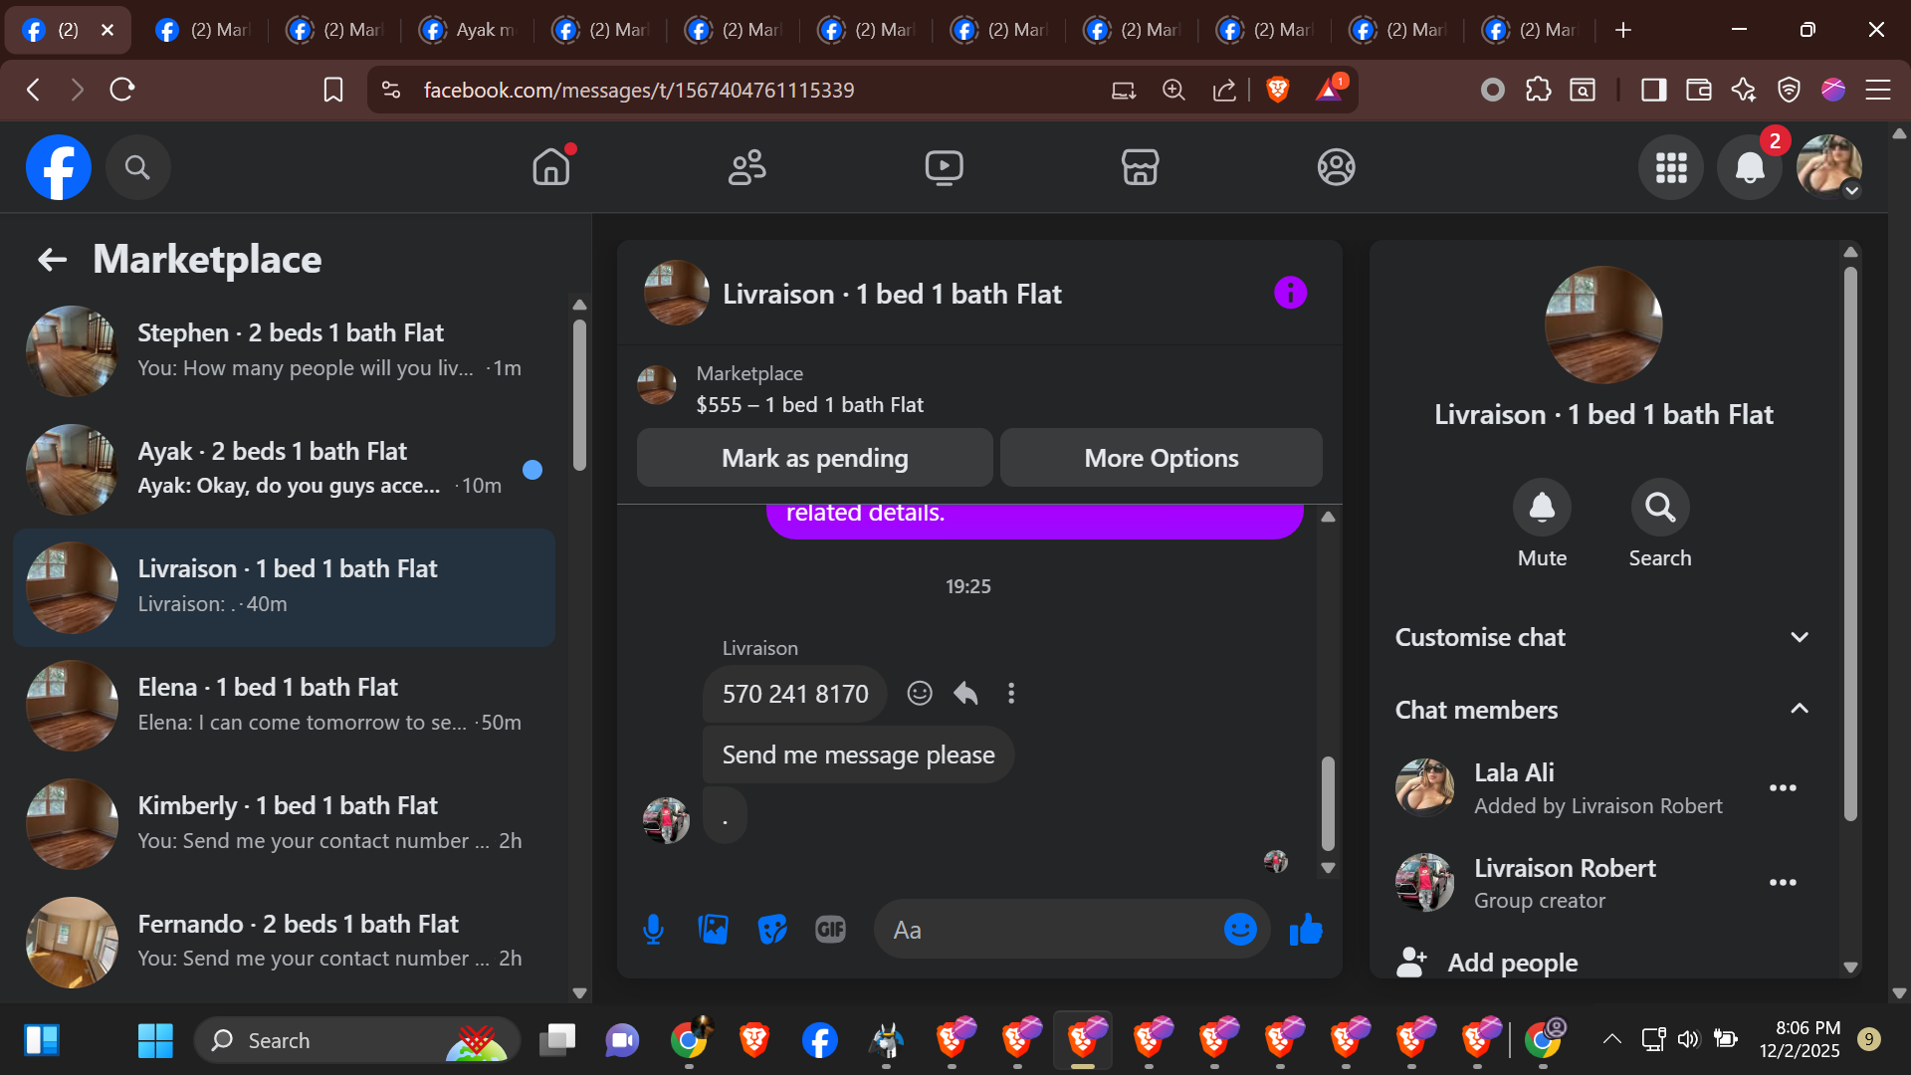Toggle the purple conversation information button
1911x1075 pixels.
point(1290,293)
